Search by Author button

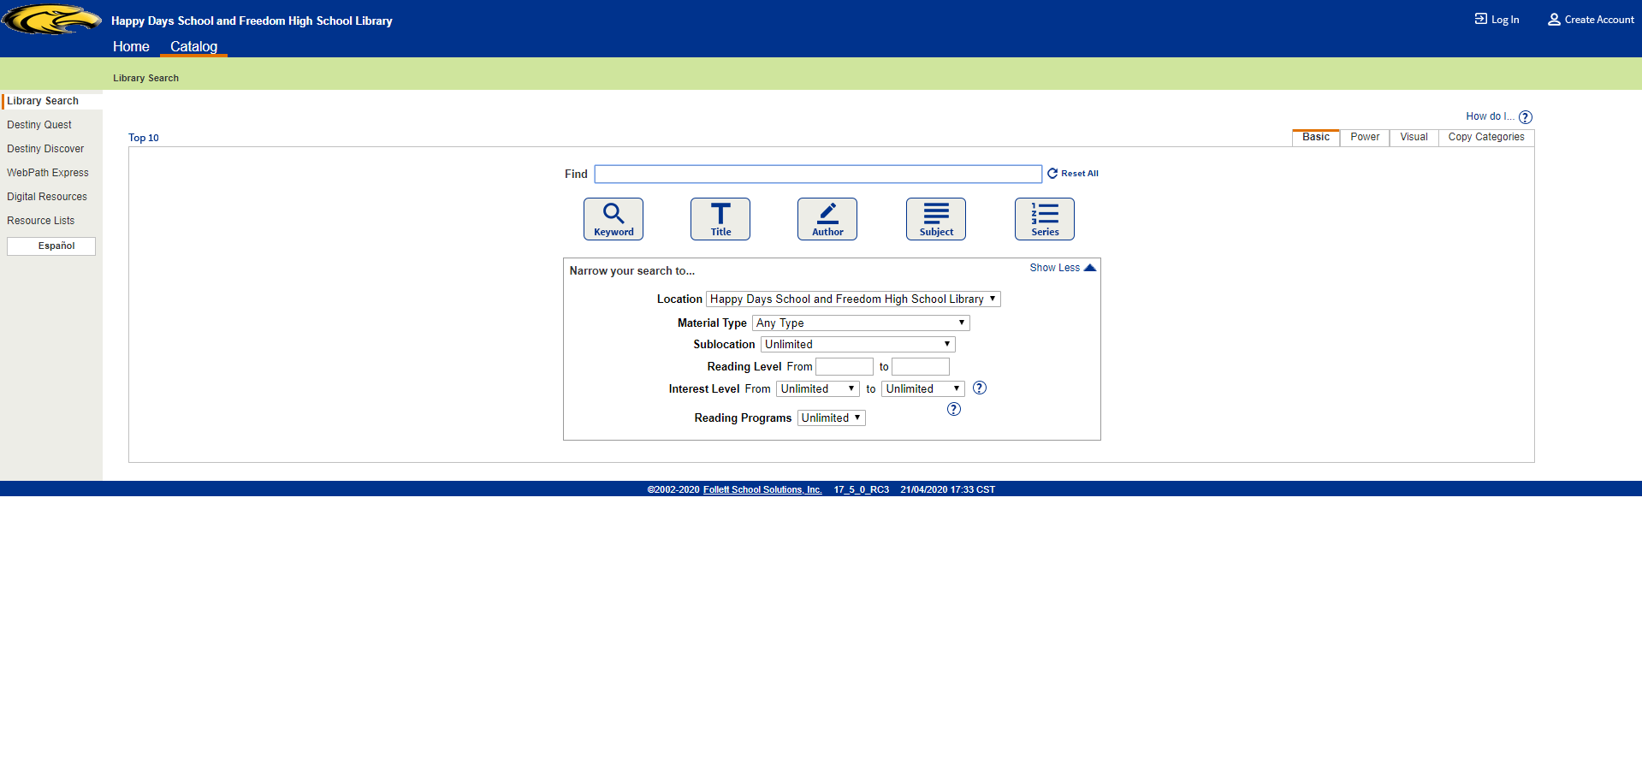(827, 219)
